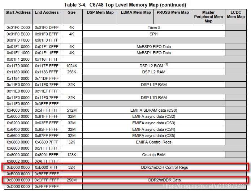Select start address 0xB000 0000
This screenshot has width=251, height=193.
pyautogui.click(x=18, y=167)
